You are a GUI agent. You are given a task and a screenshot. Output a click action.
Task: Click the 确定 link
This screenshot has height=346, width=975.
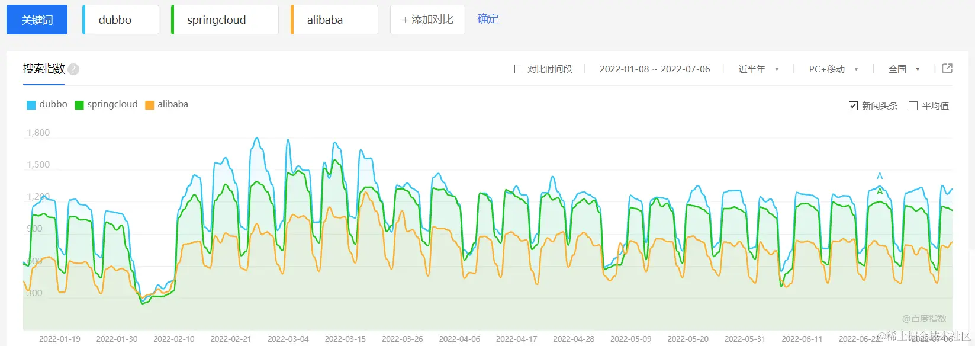488,19
